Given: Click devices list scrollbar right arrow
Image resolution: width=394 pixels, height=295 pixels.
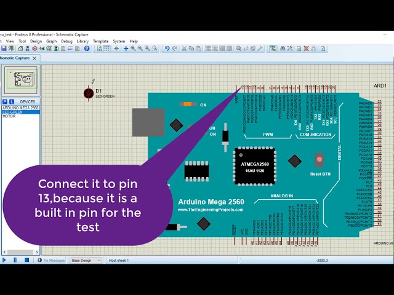Looking at the screenshot, I should 37,252.
